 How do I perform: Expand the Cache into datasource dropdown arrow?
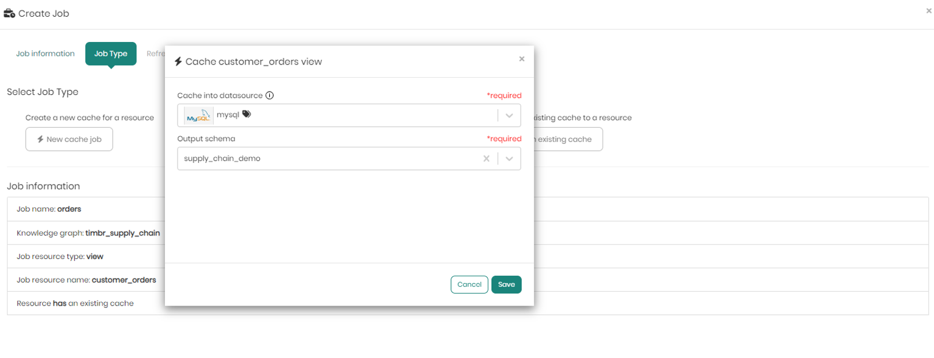click(x=509, y=116)
